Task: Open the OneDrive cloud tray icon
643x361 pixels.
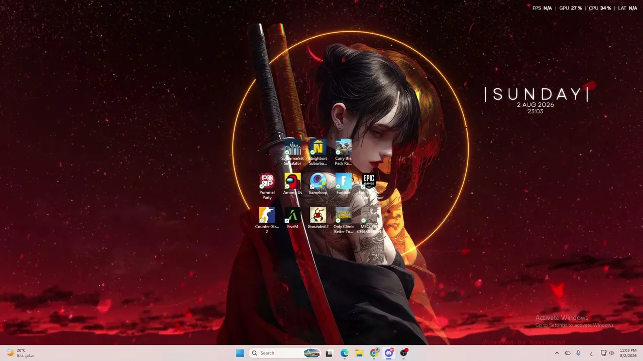Action: pyautogui.click(x=568, y=353)
